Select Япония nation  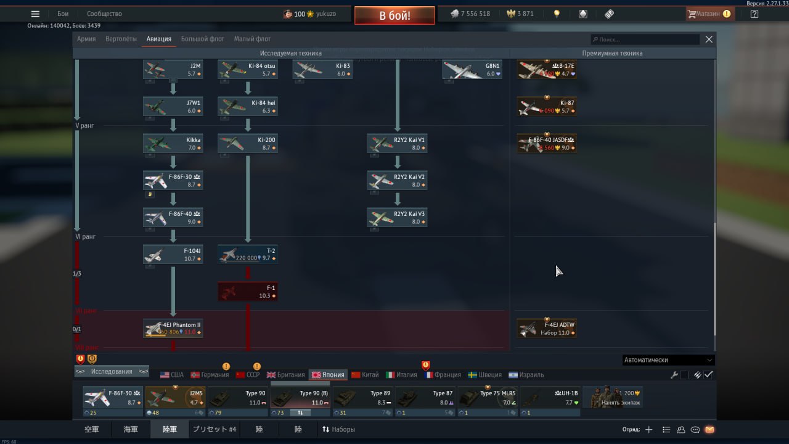[328, 375]
